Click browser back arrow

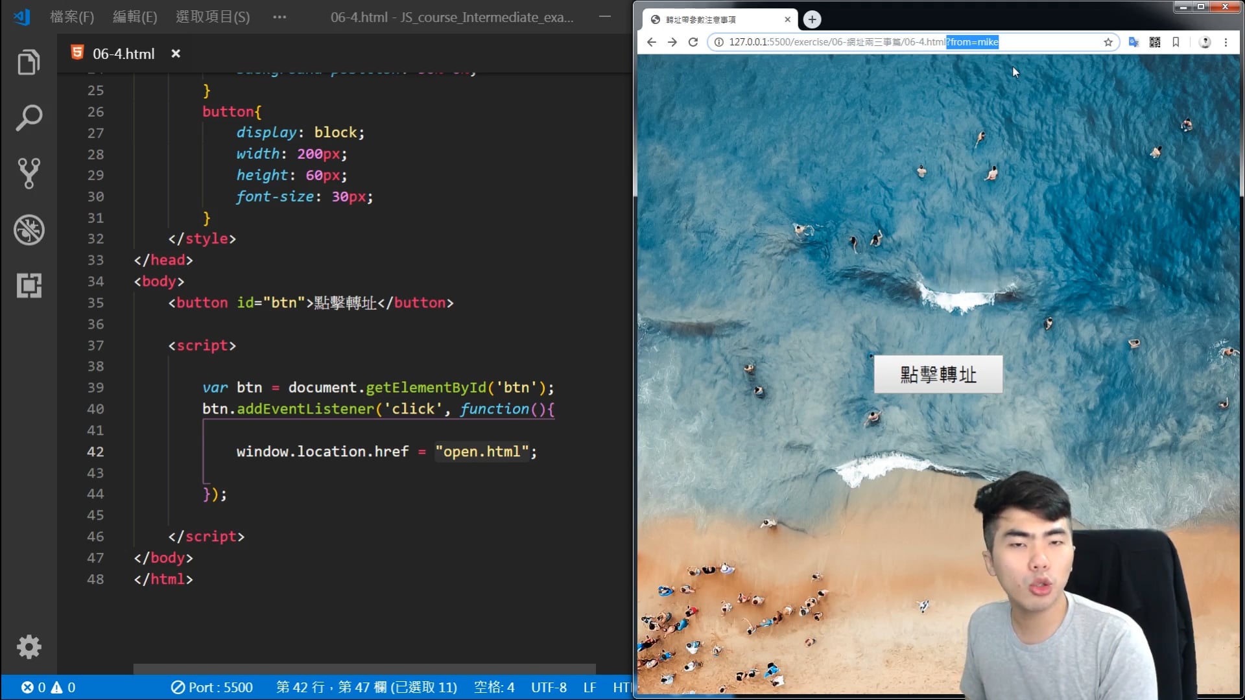click(x=652, y=42)
